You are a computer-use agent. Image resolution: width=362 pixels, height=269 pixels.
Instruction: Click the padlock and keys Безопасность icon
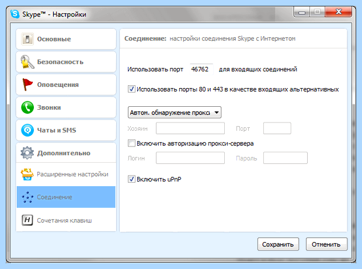(27, 62)
